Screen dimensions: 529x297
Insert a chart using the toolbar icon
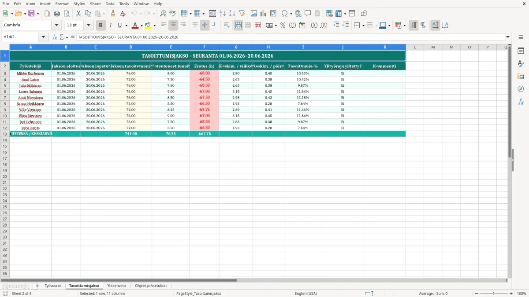[264, 14]
